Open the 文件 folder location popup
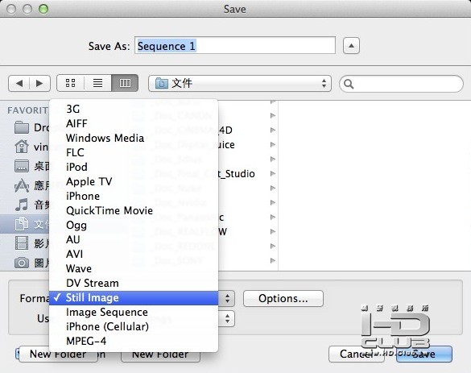The width and height of the screenshot is (471, 373). (x=240, y=83)
